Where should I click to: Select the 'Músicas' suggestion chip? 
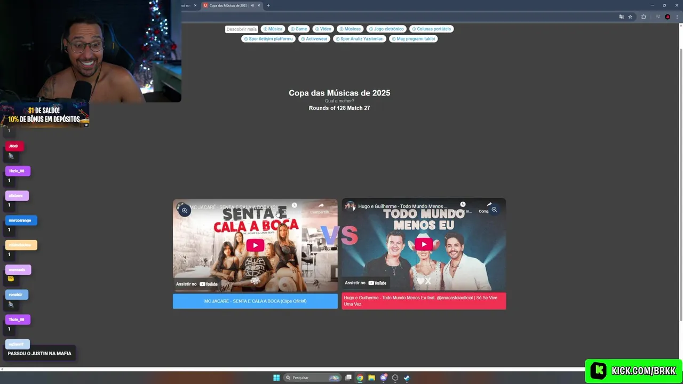(350, 29)
